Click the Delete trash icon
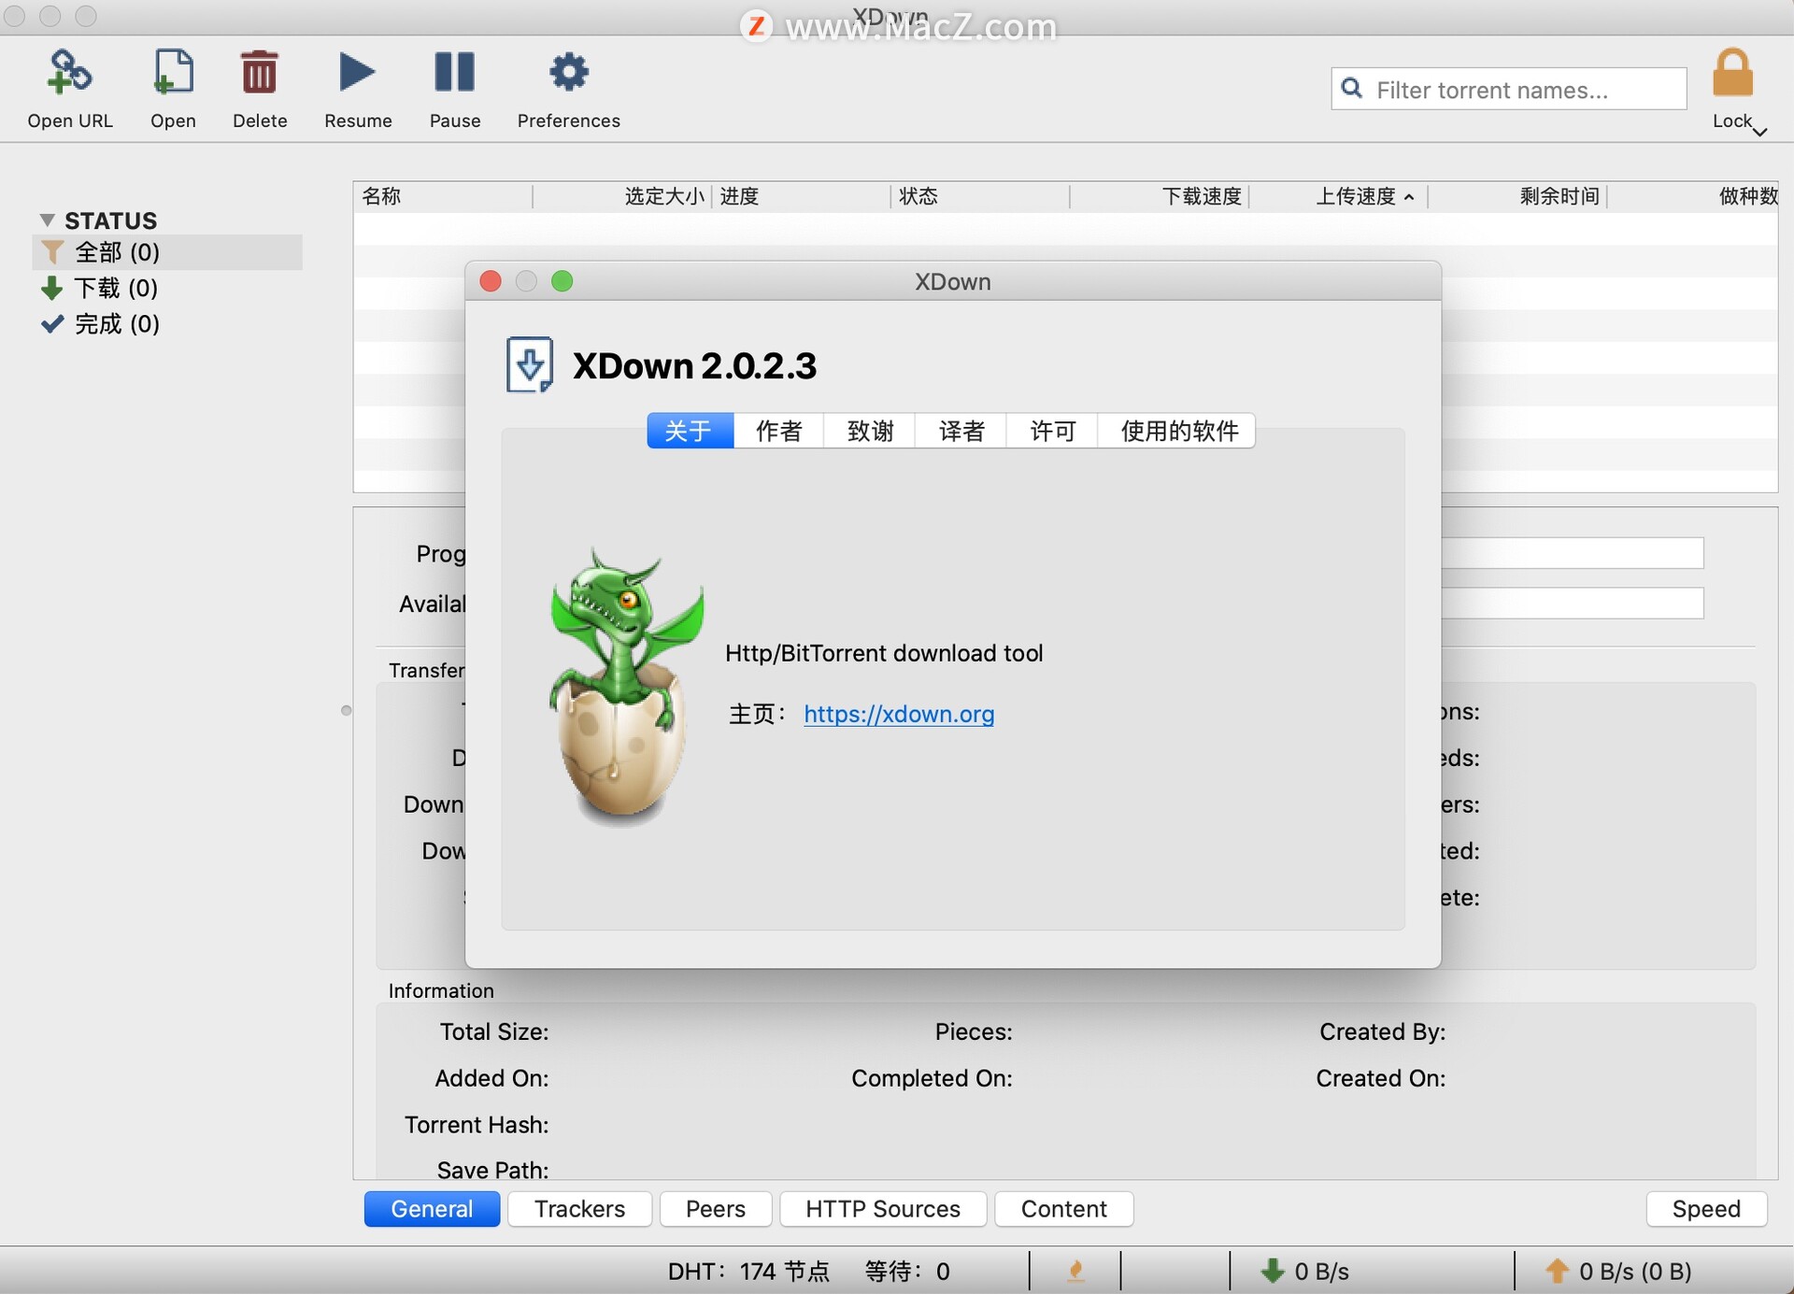Viewport: 1794px width, 1294px height. pyautogui.click(x=260, y=72)
